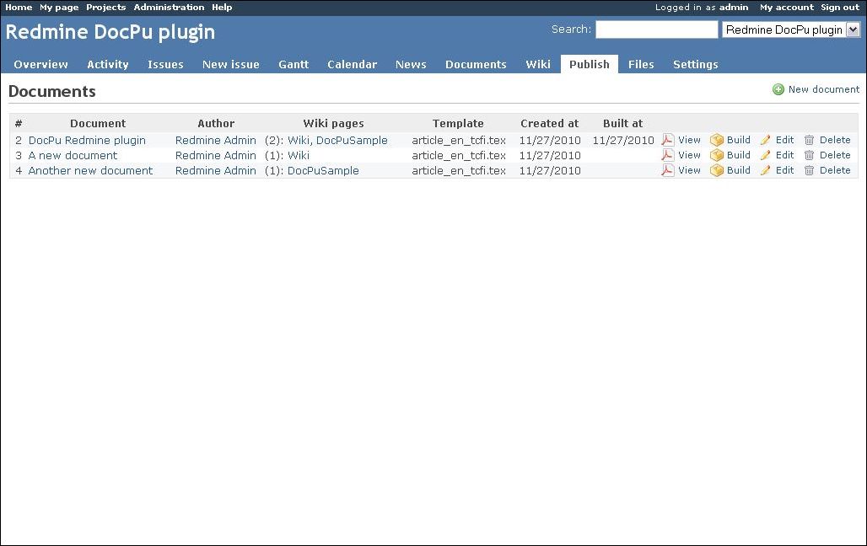Click package build icon for DocPu Redmine plugin
Viewport: 867px width, 546px height.
[x=717, y=140]
